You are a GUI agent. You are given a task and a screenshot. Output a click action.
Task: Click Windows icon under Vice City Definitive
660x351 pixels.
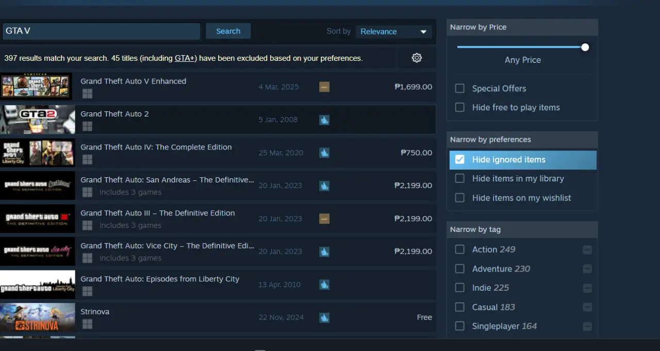point(87,258)
